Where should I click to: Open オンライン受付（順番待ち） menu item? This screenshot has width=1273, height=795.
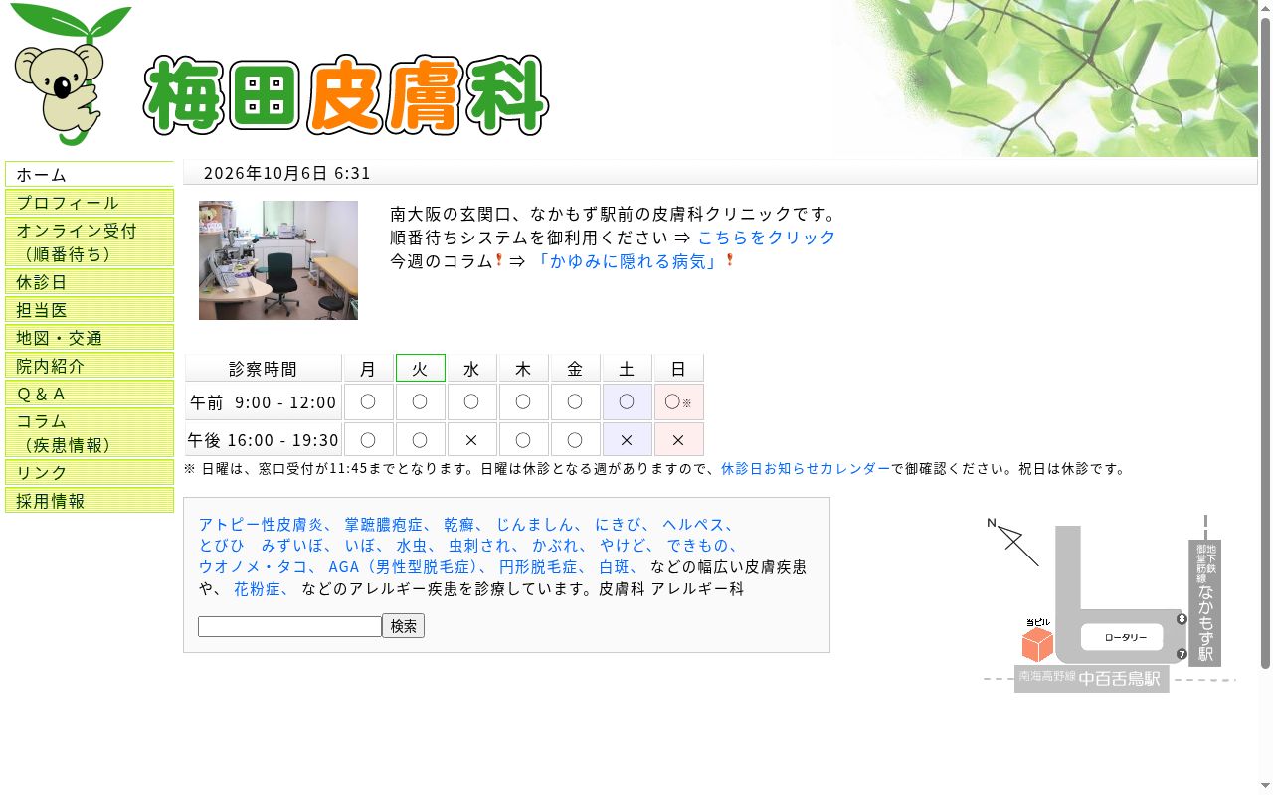coord(90,241)
